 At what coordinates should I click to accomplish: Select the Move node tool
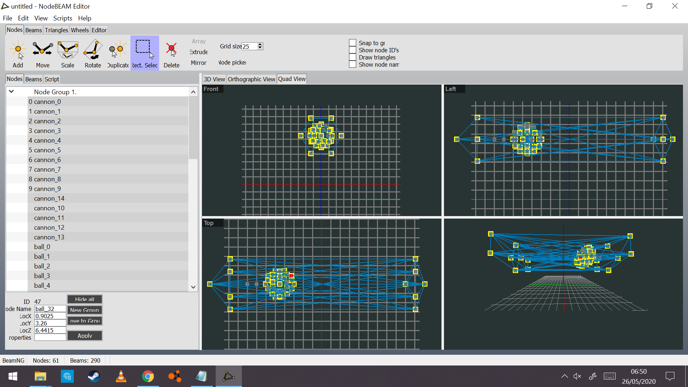pyautogui.click(x=43, y=53)
